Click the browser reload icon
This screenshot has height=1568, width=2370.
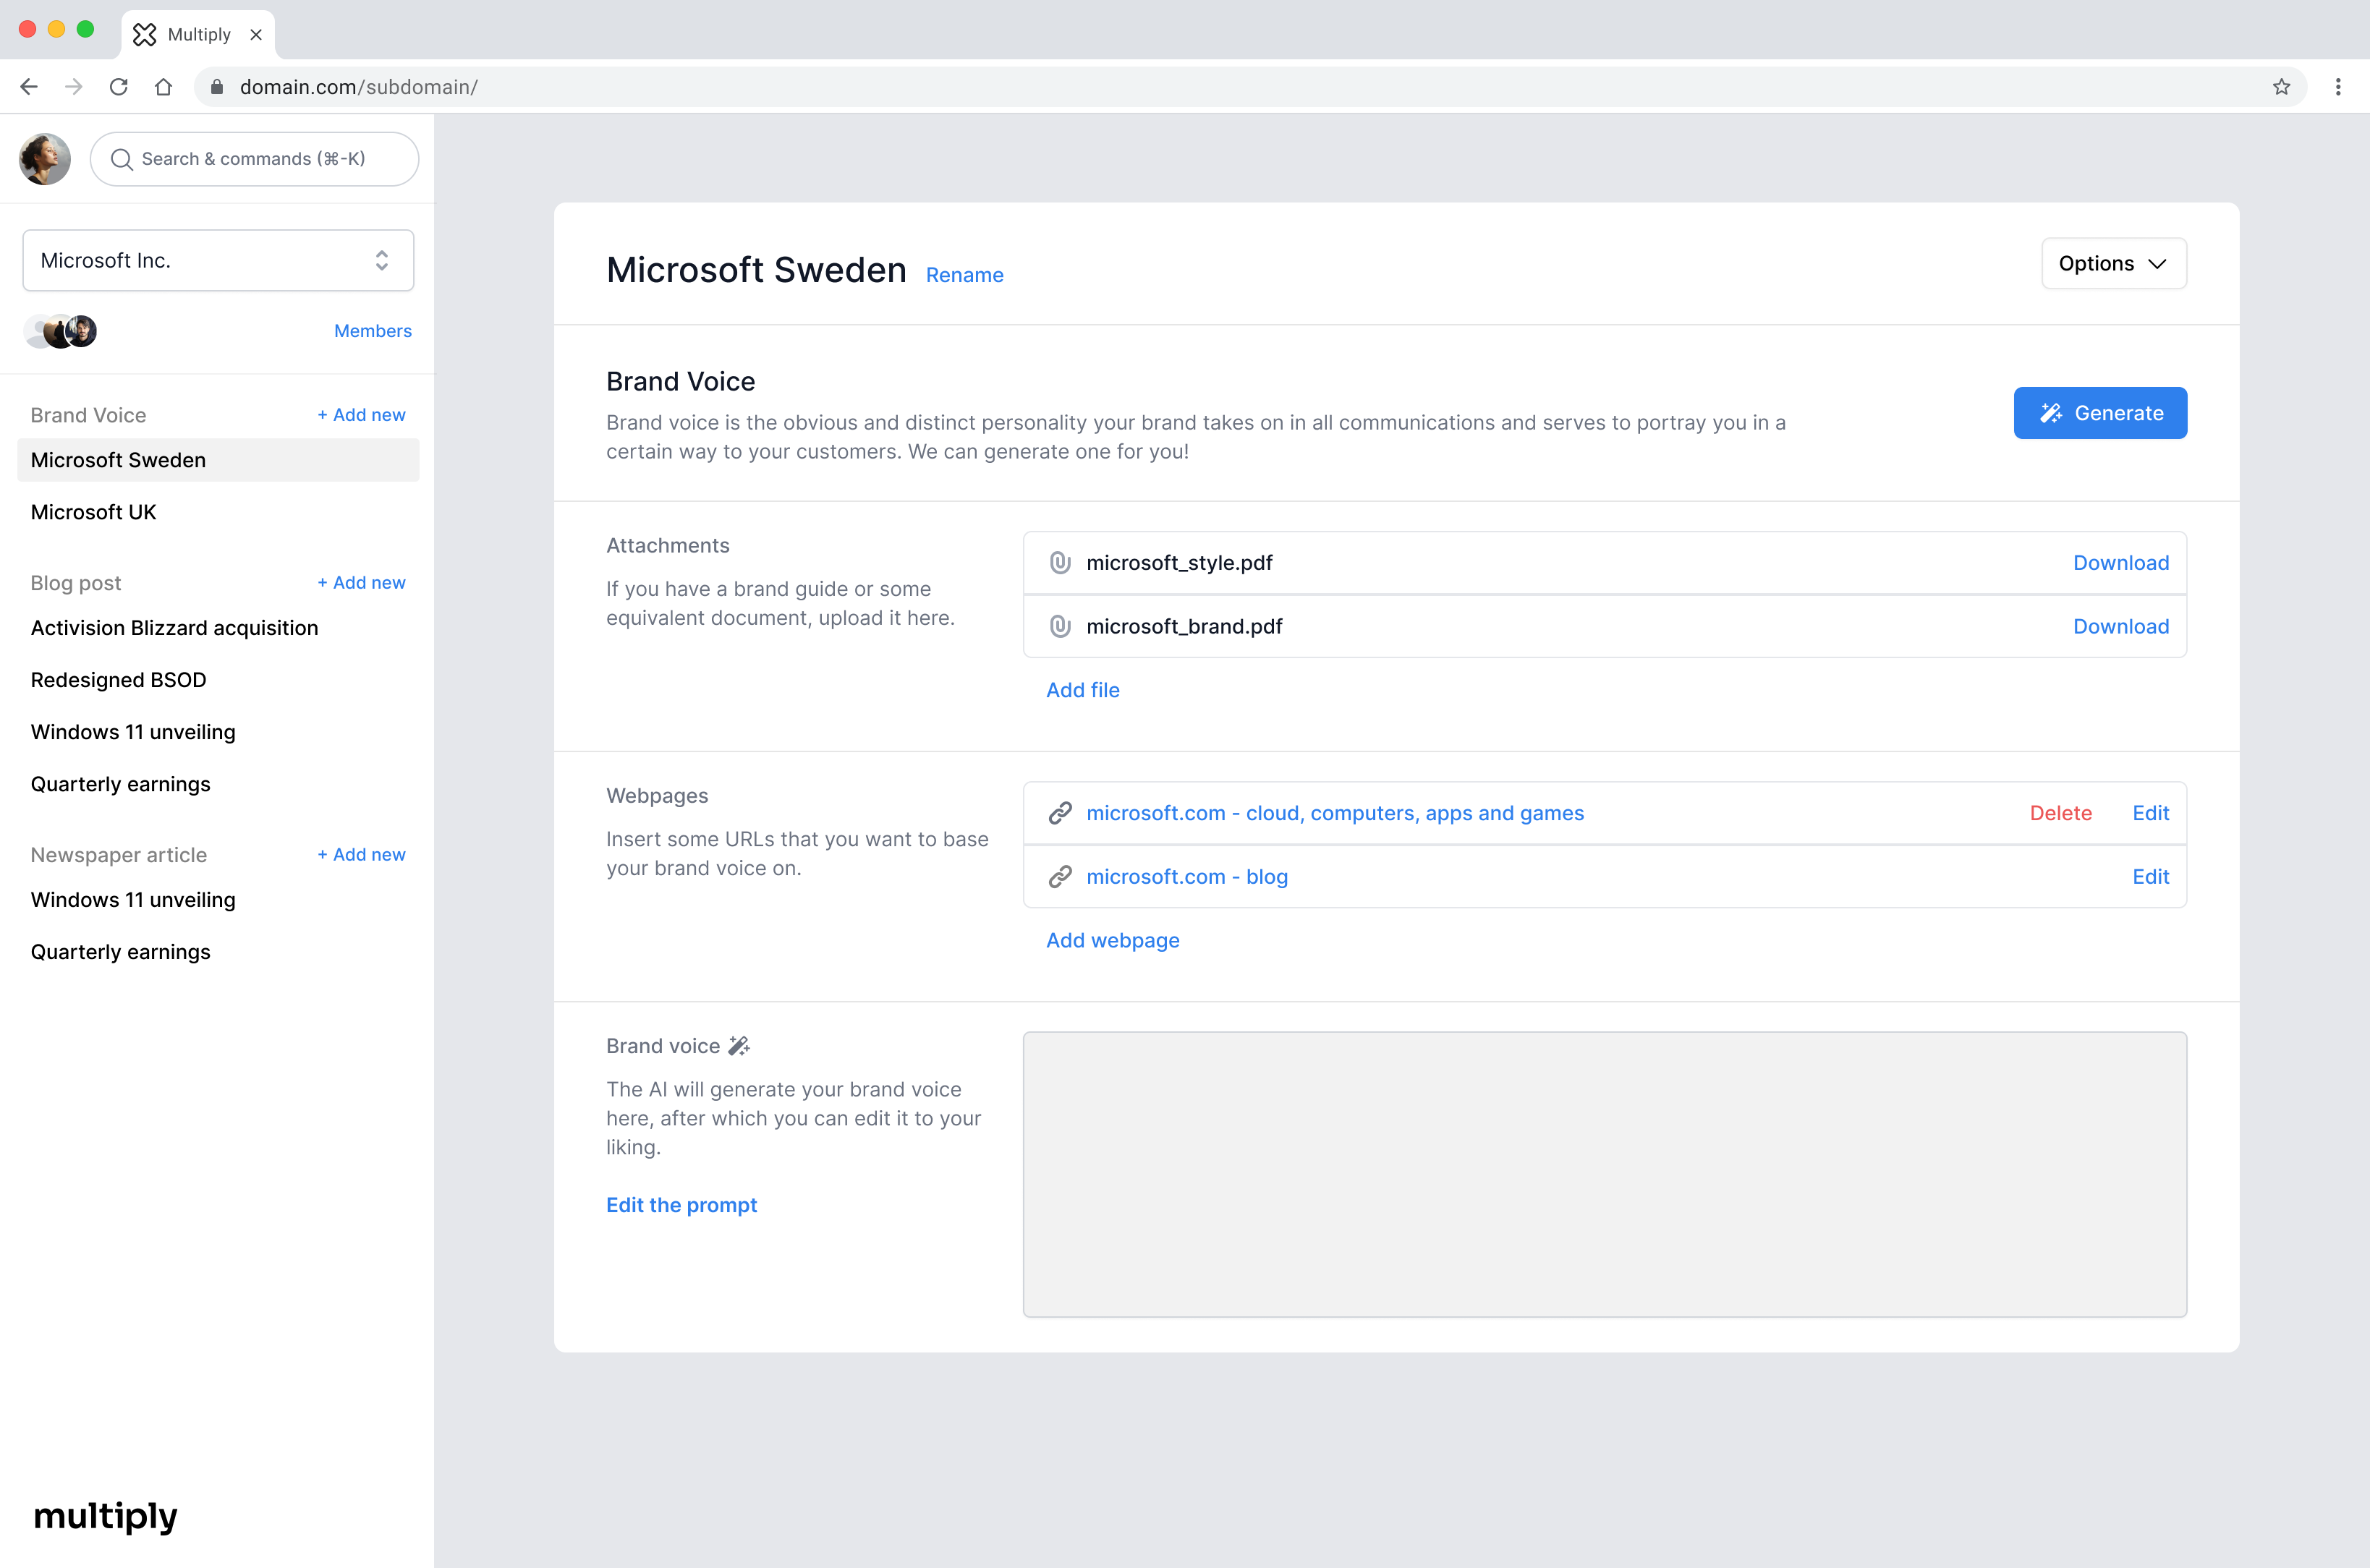[119, 87]
